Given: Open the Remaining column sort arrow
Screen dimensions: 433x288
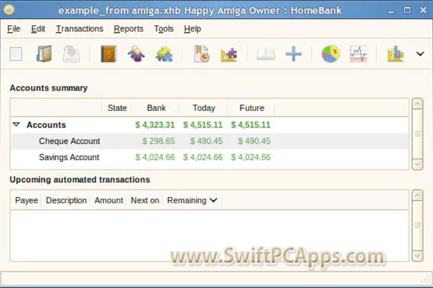Looking at the screenshot, I should 213,200.
